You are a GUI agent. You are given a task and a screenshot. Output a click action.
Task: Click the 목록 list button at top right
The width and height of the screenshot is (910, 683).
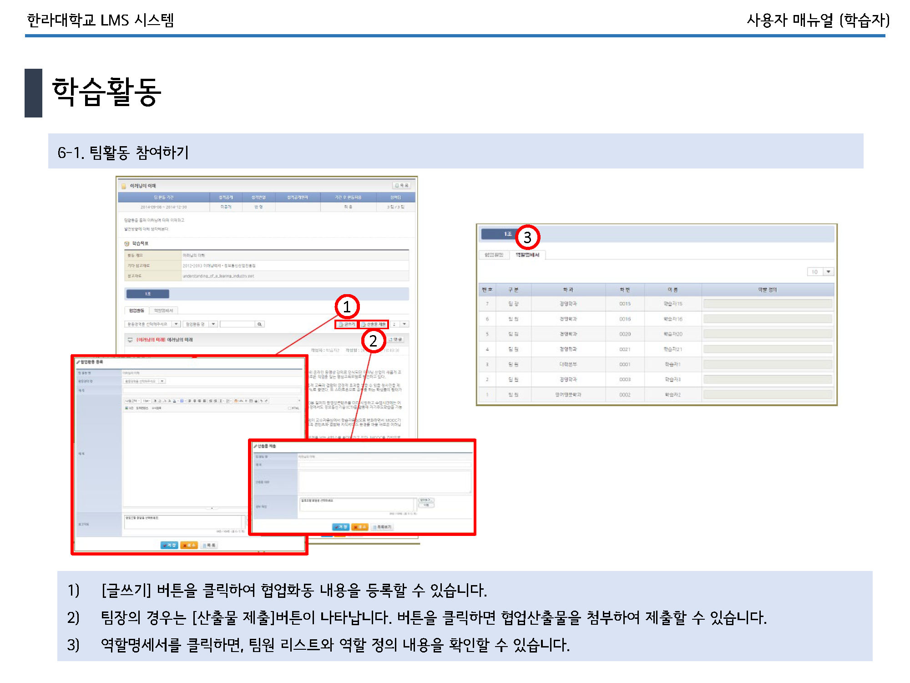402,185
